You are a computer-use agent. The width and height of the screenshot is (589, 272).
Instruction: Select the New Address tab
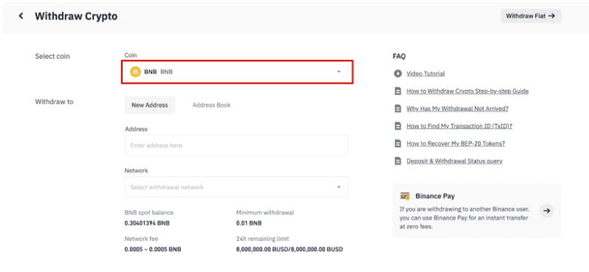point(149,105)
